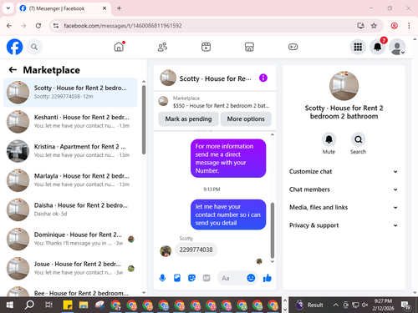Image resolution: width=418 pixels, height=313 pixels.
Task: Open the Video/Reels icon in top navigation
Action: [206, 47]
